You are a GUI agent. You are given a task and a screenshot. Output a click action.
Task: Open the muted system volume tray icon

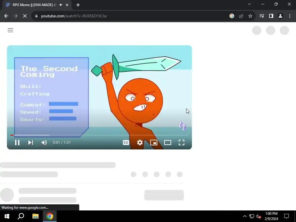point(258,216)
